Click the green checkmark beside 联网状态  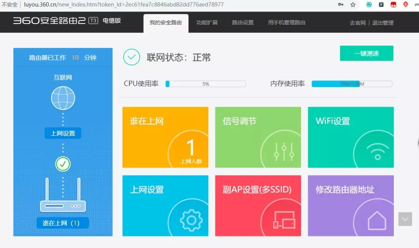132,57
